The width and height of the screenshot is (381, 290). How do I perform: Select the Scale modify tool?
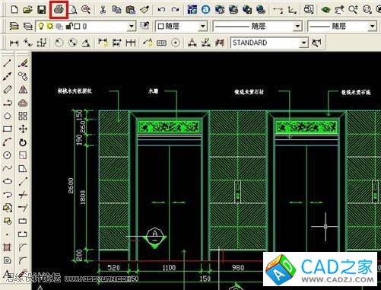[x=23, y=155]
